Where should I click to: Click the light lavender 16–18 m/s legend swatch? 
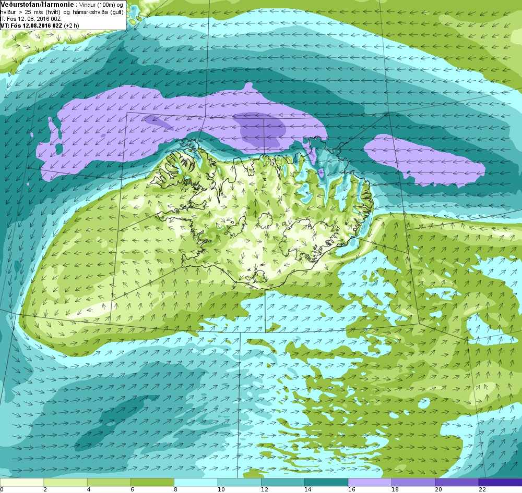(x=370, y=482)
